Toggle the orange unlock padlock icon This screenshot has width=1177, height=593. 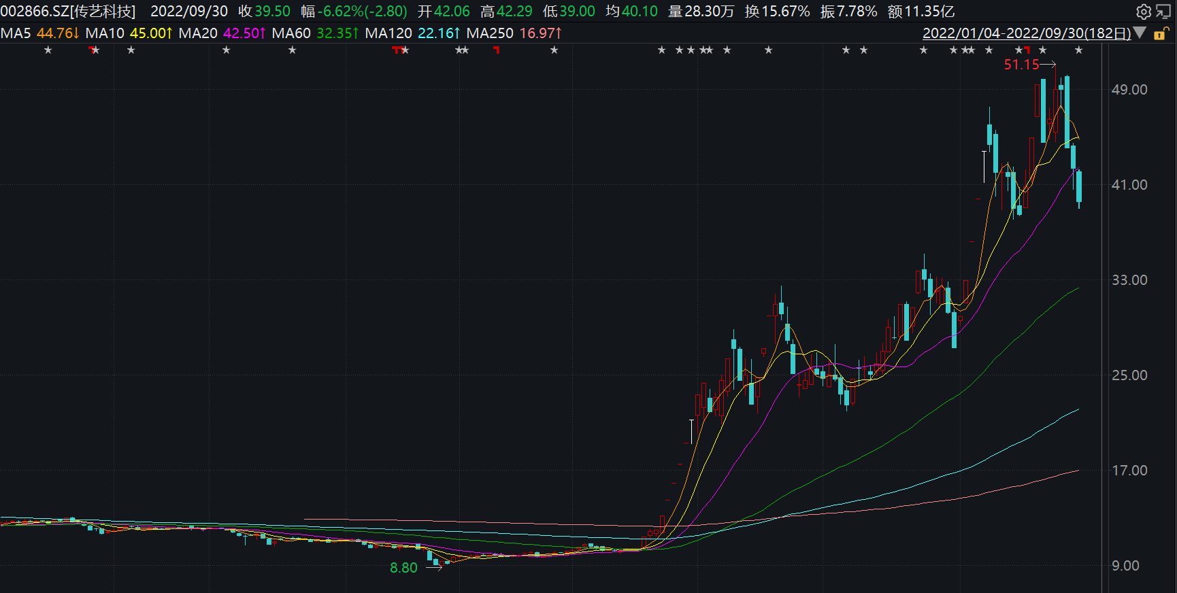[1161, 33]
